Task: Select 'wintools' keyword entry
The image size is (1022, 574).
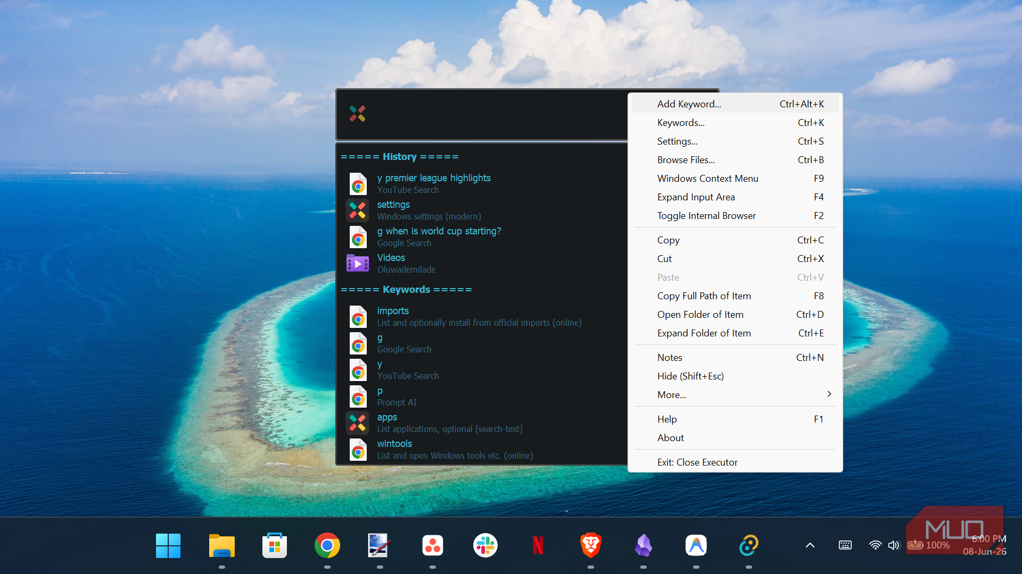Action: tap(483, 450)
